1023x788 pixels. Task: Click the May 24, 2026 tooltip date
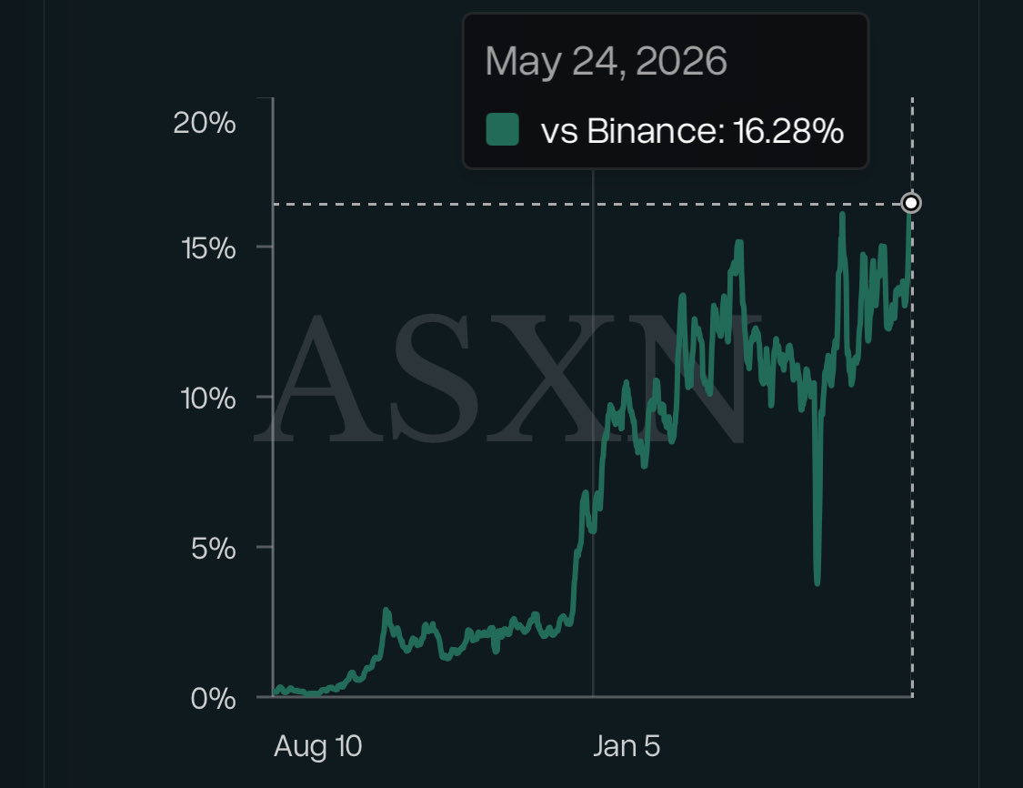click(606, 61)
